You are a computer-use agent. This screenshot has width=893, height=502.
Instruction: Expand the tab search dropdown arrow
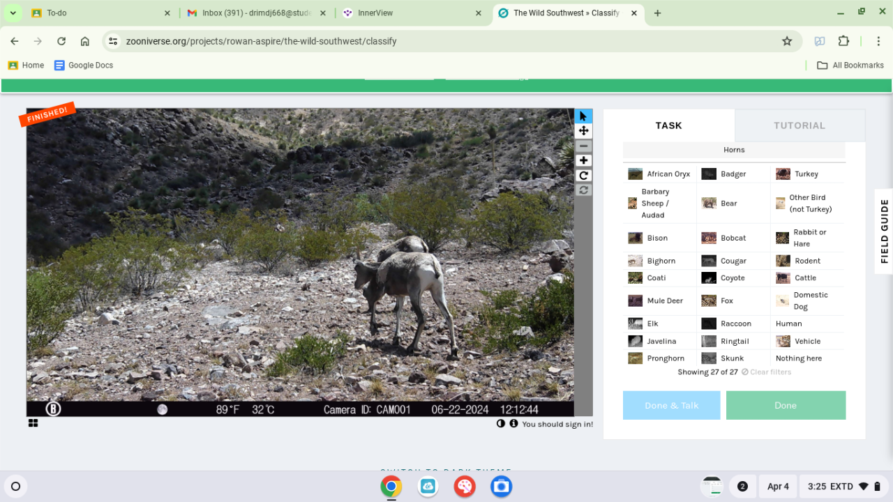point(13,13)
